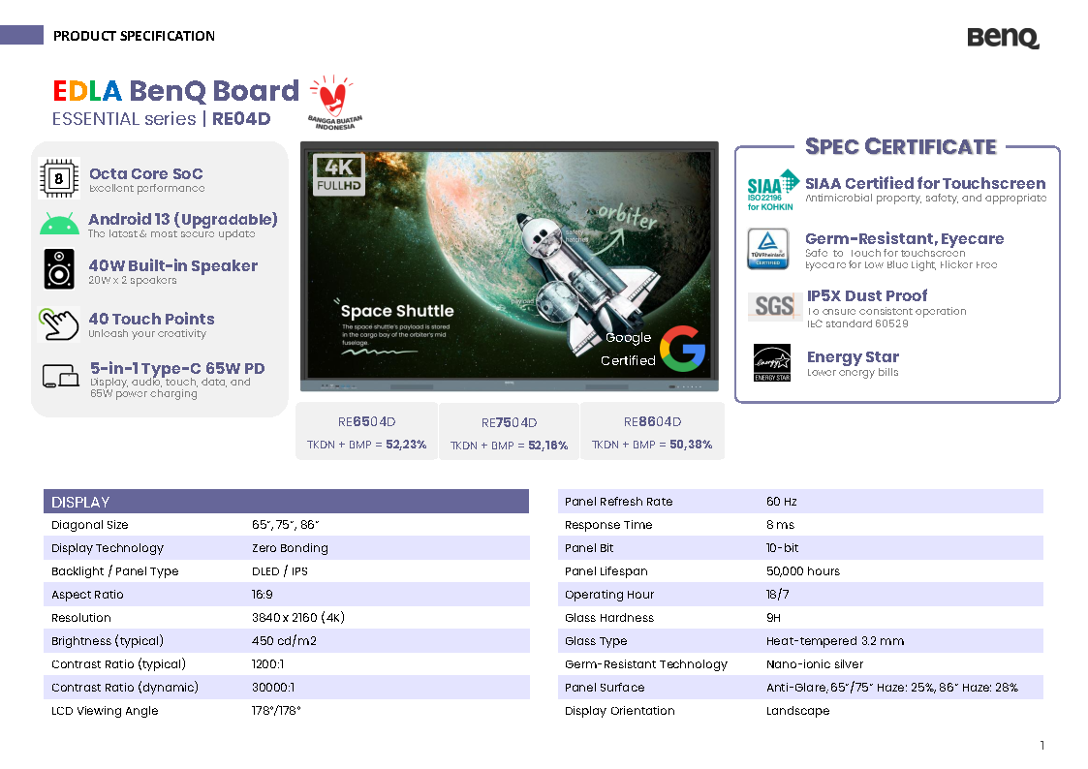Click 'IP5X Dust Proof' heading

pos(867,295)
